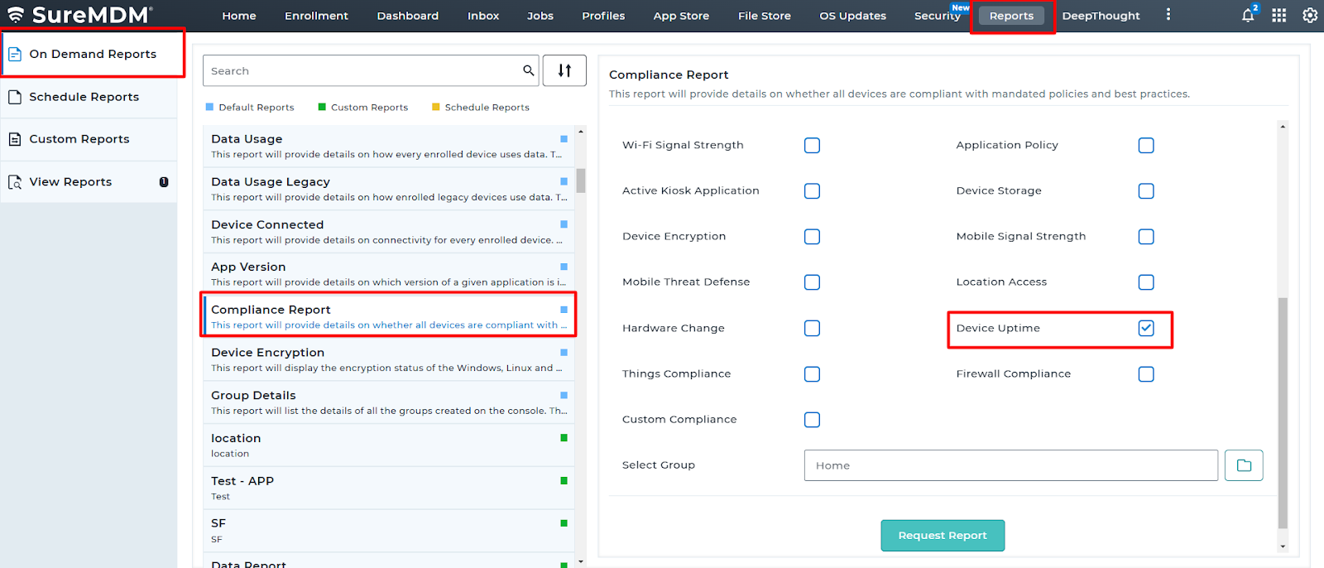Select the Reports menu tab
The width and height of the screenshot is (1324, 568).
(x=1011, y=16)
